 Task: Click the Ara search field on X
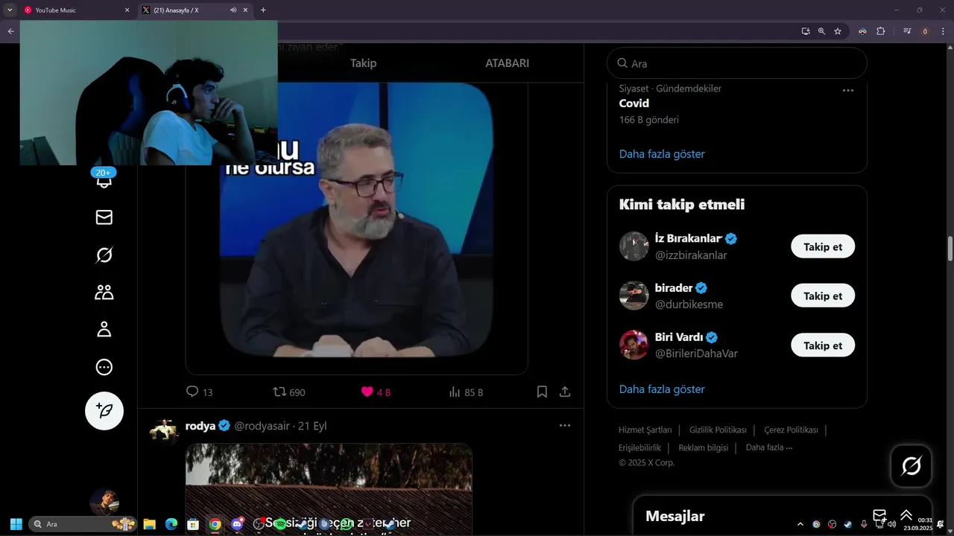tap(737, 63)
